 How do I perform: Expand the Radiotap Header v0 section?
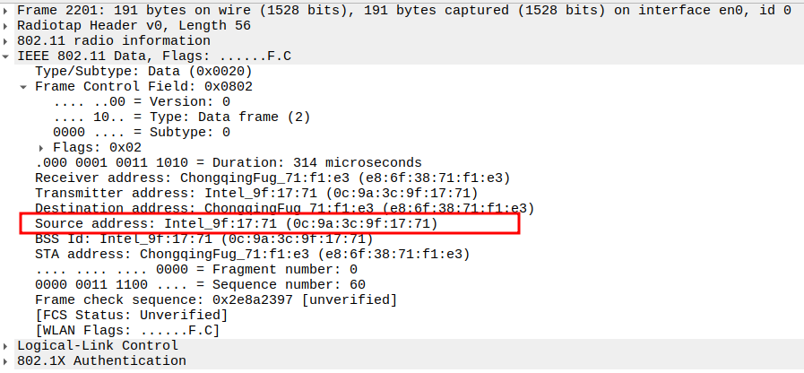click(7, 26)
